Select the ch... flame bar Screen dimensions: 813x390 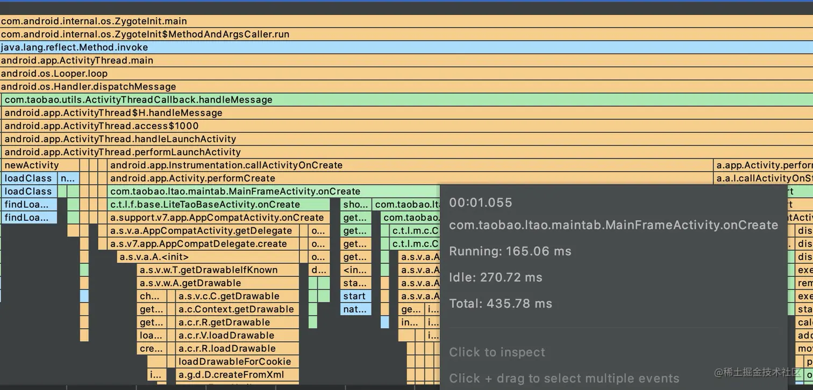pos(152,296)
